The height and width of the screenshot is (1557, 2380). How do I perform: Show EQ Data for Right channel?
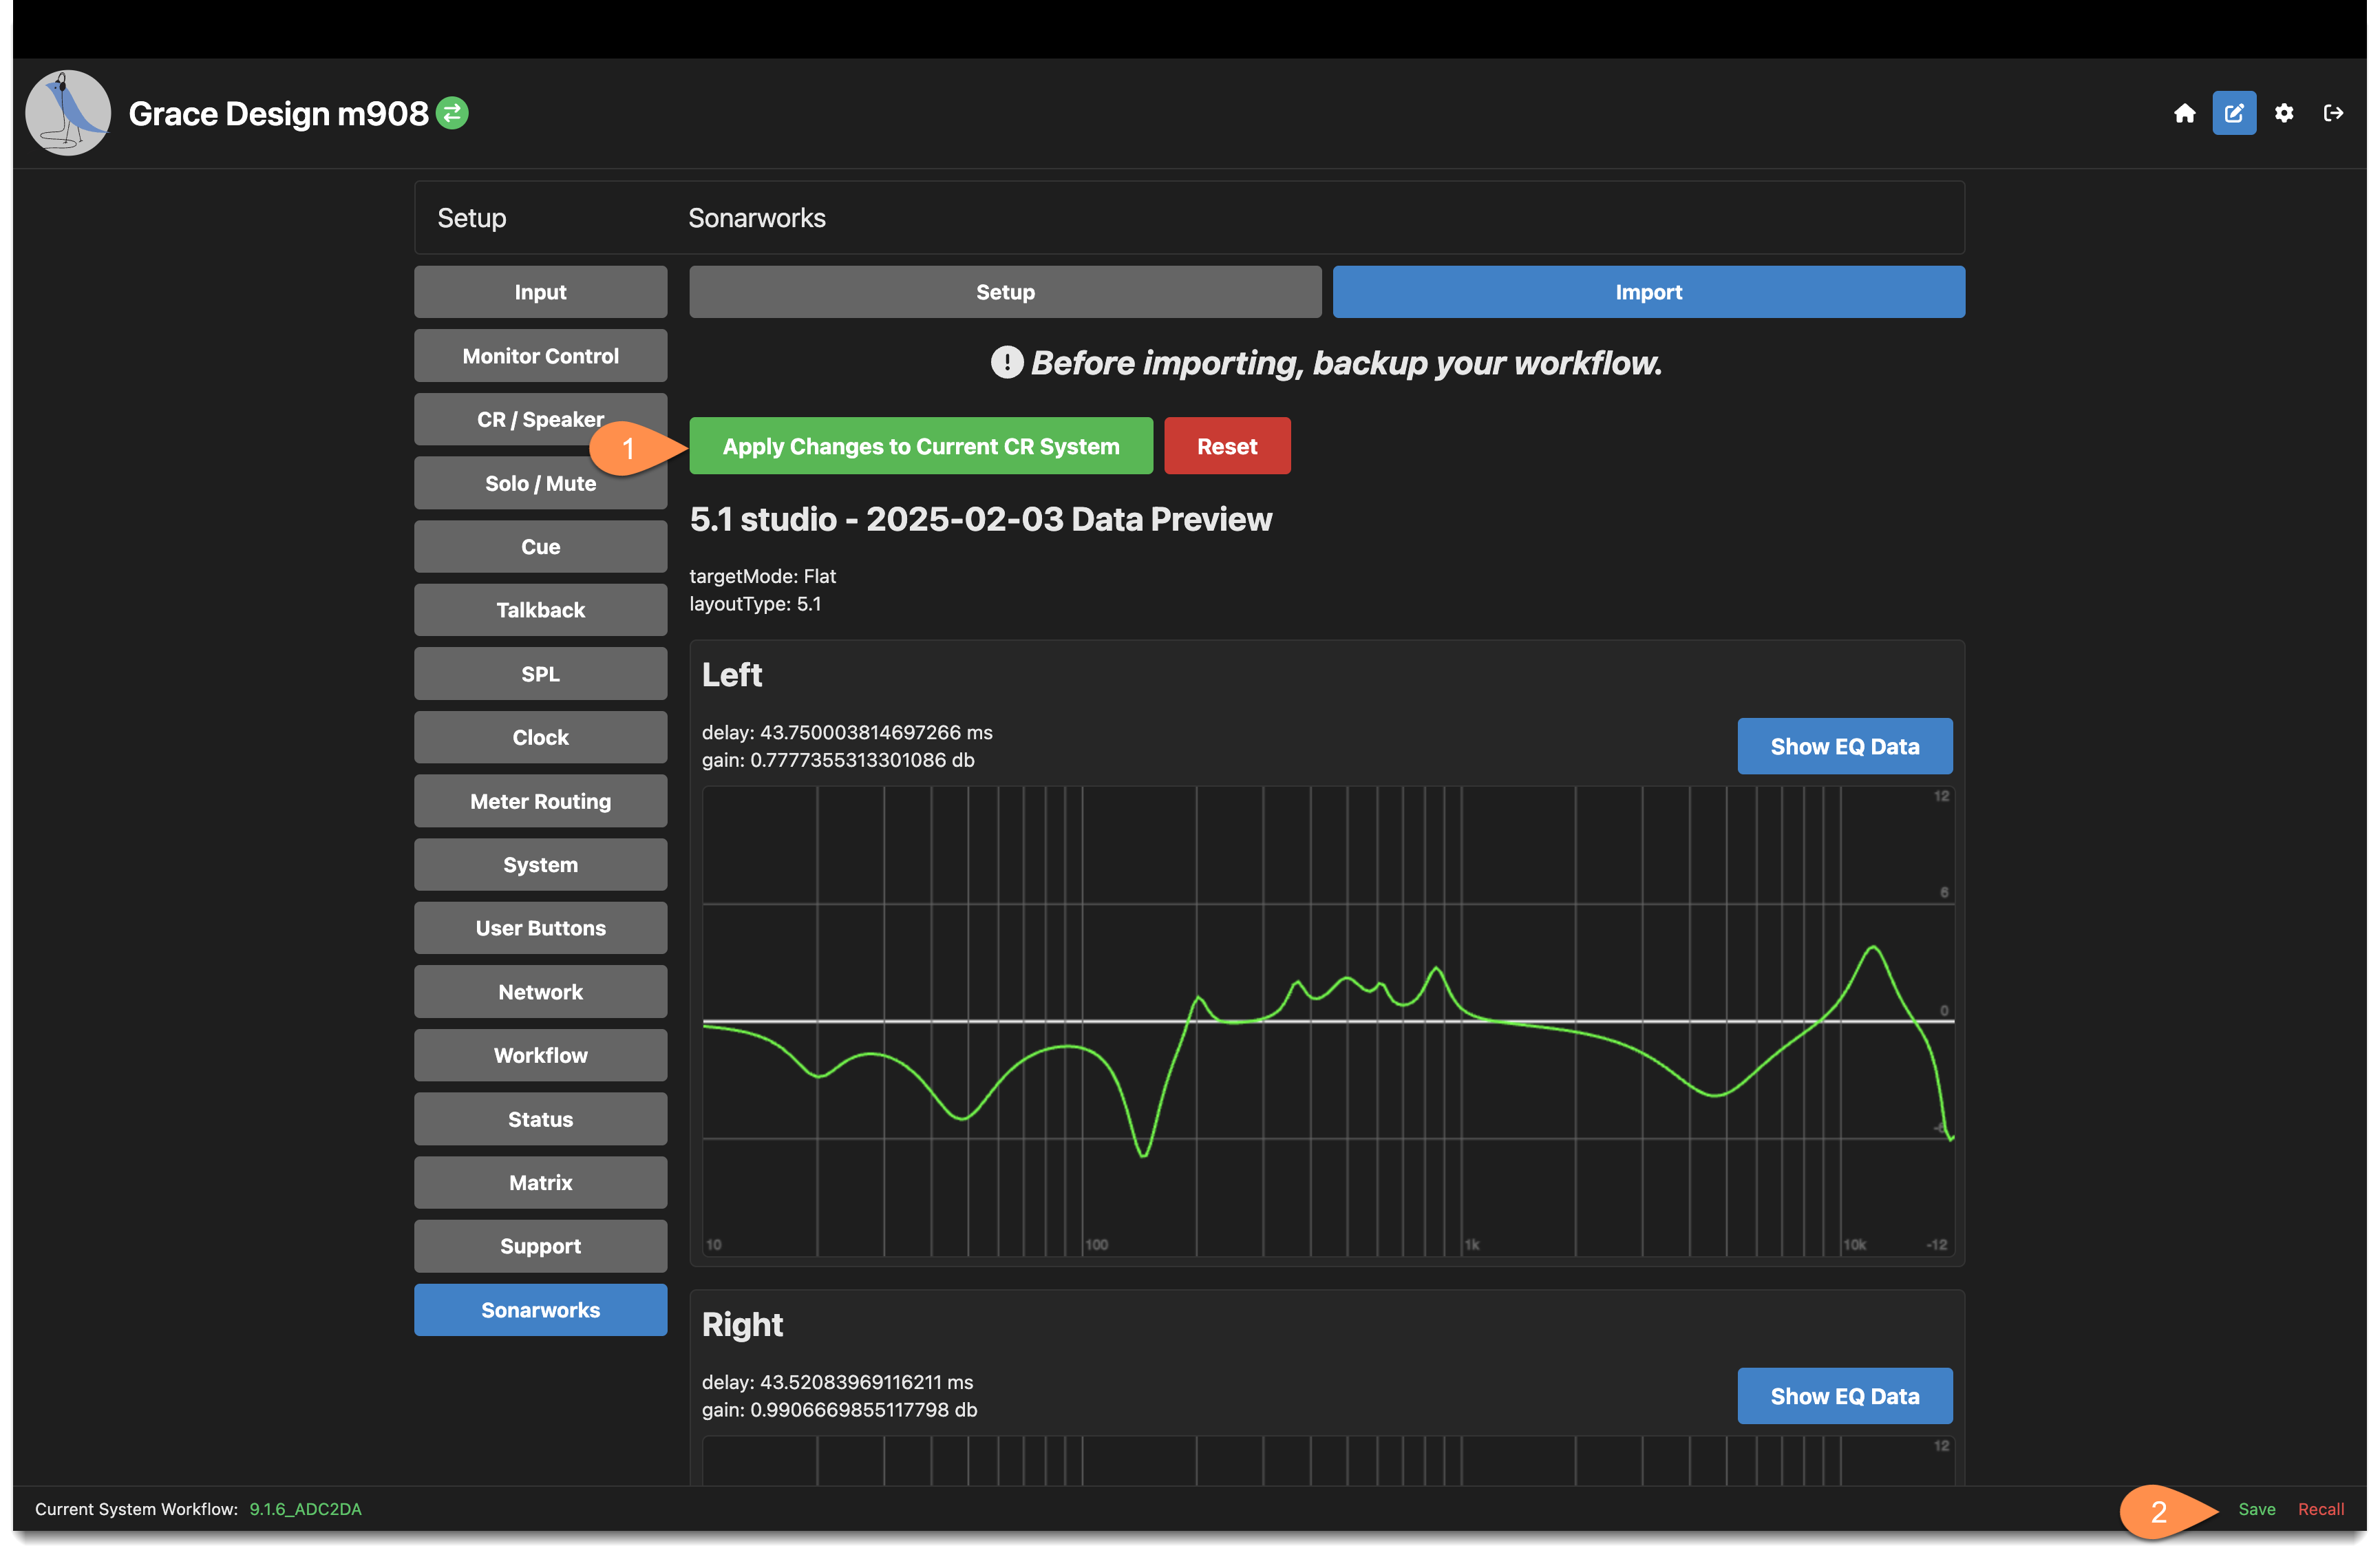(1844, 1396)
